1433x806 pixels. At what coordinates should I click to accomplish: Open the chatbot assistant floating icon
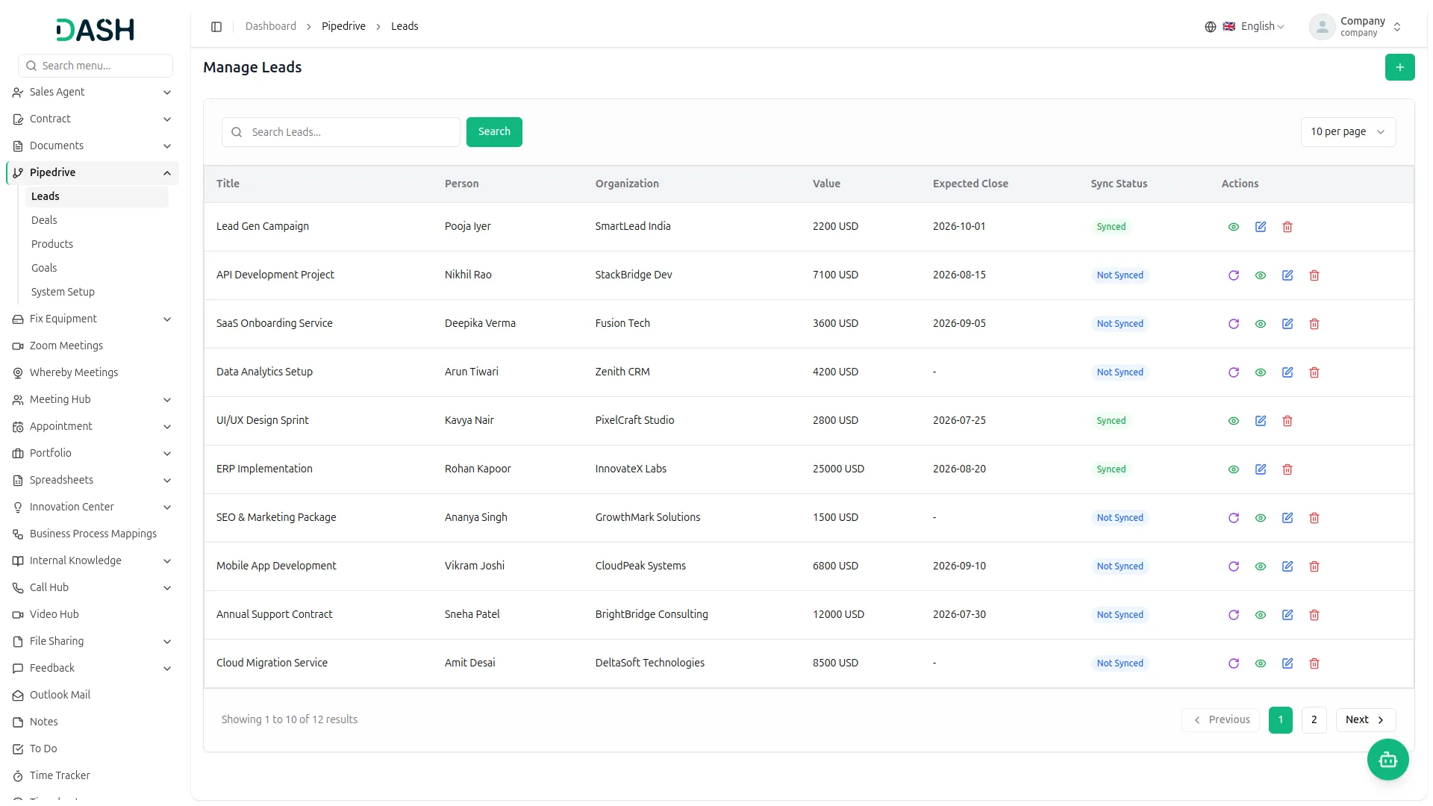tap(1387, 760)
